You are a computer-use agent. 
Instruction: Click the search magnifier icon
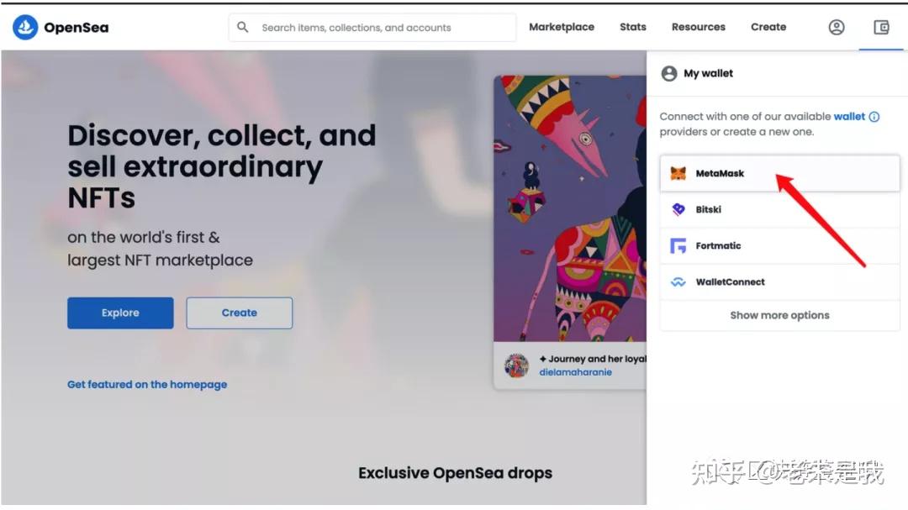[243, 27]
